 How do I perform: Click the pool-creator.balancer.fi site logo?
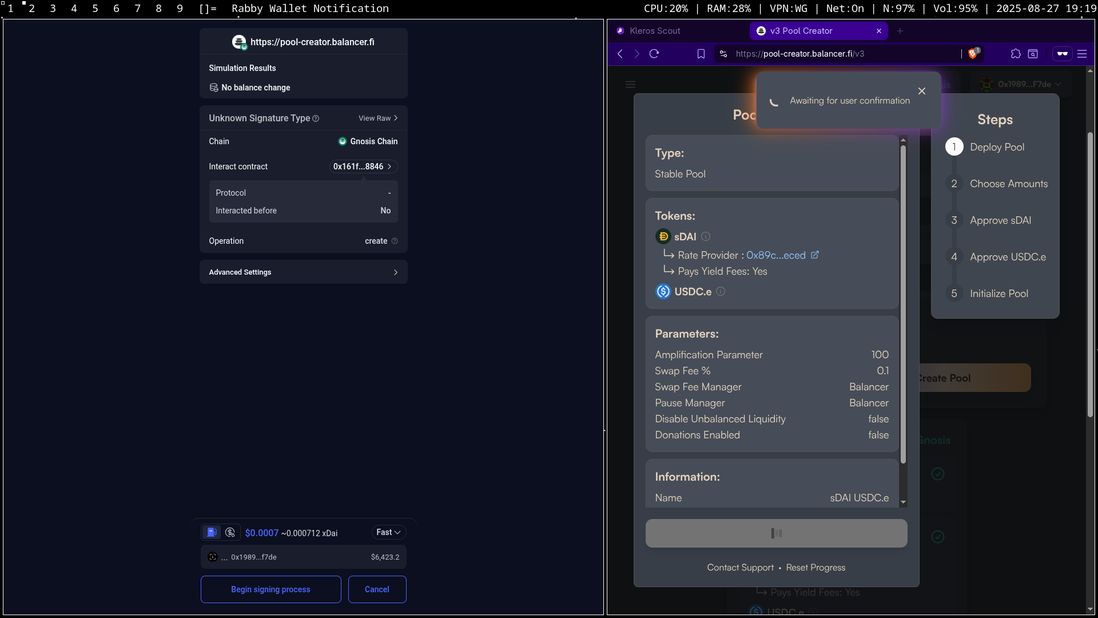[239, 42]
